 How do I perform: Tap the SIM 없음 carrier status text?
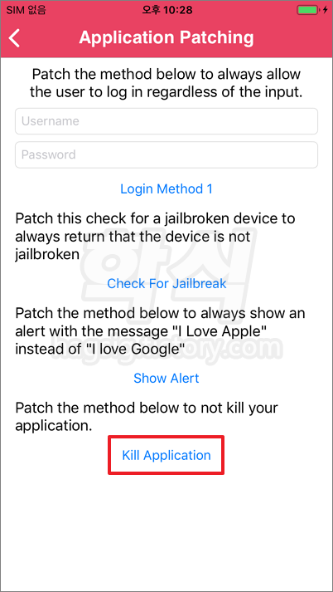(27, 10)
